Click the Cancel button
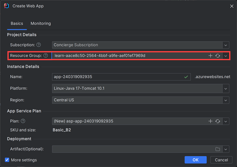Screen dimensions: 237x167 (x=221, y=160)
